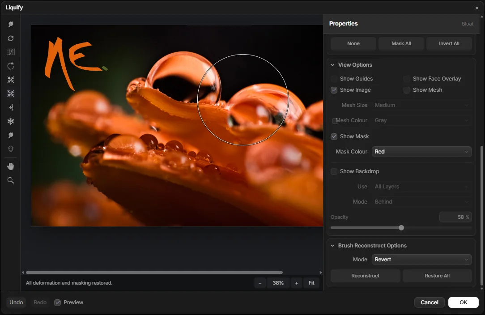The height and width of the screenshot is (315, 485).
Task: Click the Invert All button
Action: [449, 44]
